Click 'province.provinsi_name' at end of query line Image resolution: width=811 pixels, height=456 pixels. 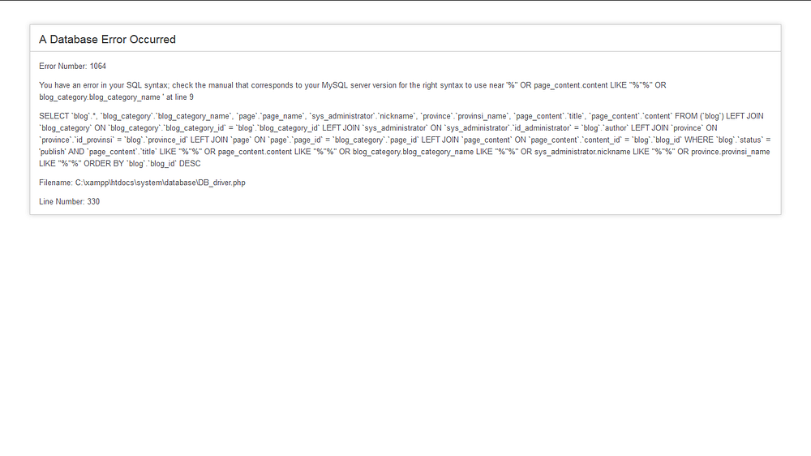731,152
